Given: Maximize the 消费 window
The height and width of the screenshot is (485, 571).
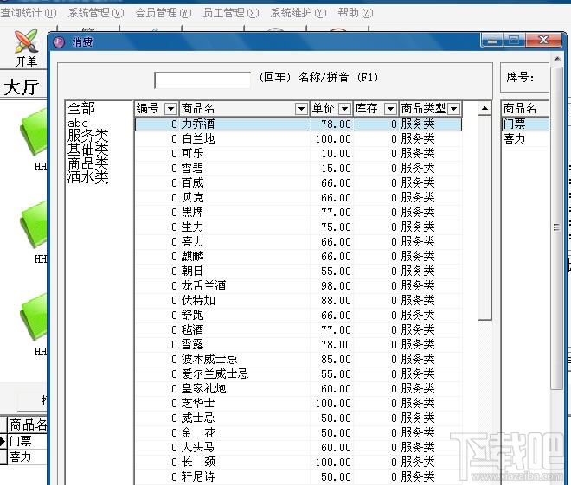Looking at the screenshot, I should tap(514, 41).
